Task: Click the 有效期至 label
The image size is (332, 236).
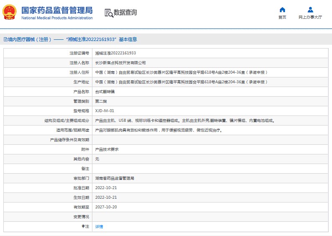Action: (x=81, y=207)
